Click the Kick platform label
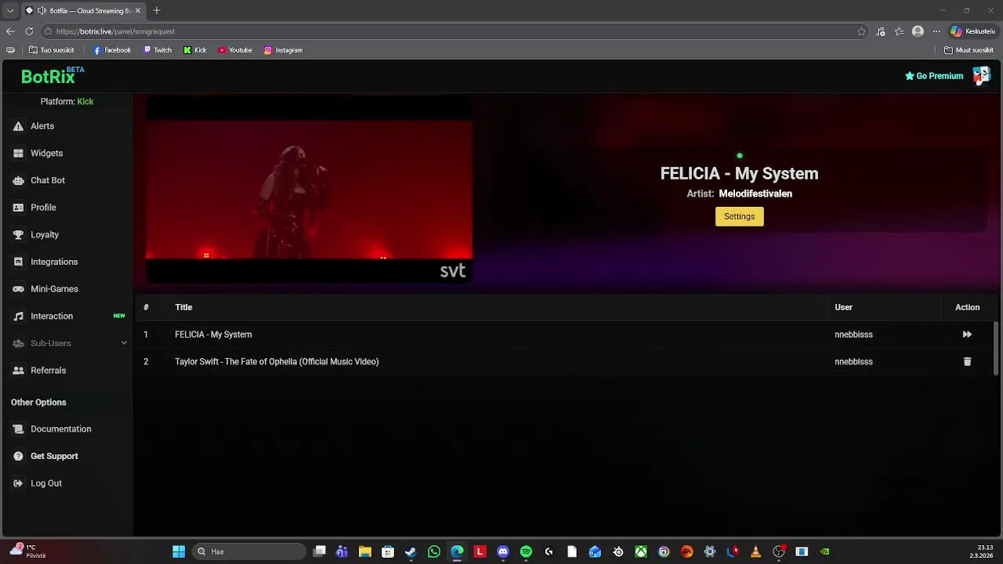This screenshot has width=1003, height=564. click(85, 102)
